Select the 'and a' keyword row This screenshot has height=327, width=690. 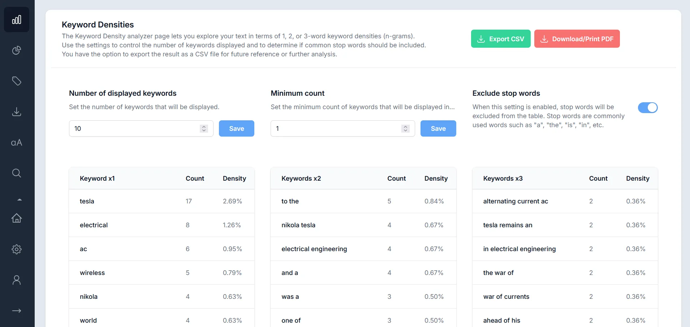[363, 273]
